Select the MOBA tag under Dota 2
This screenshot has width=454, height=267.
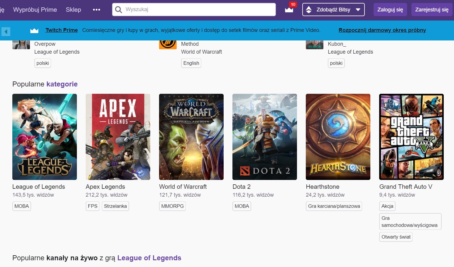click(x=242, y=206)
